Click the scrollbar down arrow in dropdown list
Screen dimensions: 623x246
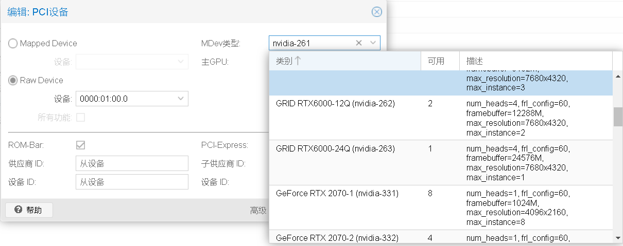click(x=618, y=238)
